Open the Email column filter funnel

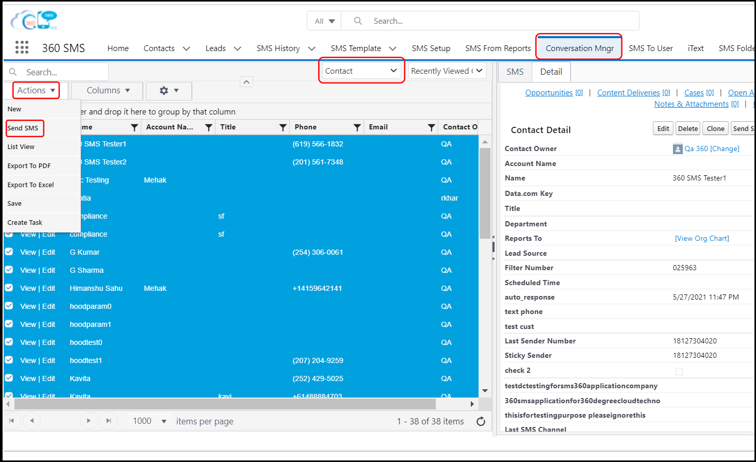click(432, 127)
